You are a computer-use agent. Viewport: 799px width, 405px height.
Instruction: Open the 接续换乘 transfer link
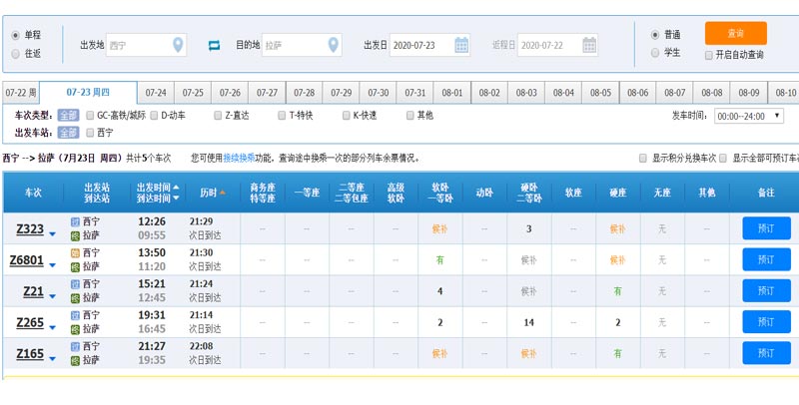(239, 159)
